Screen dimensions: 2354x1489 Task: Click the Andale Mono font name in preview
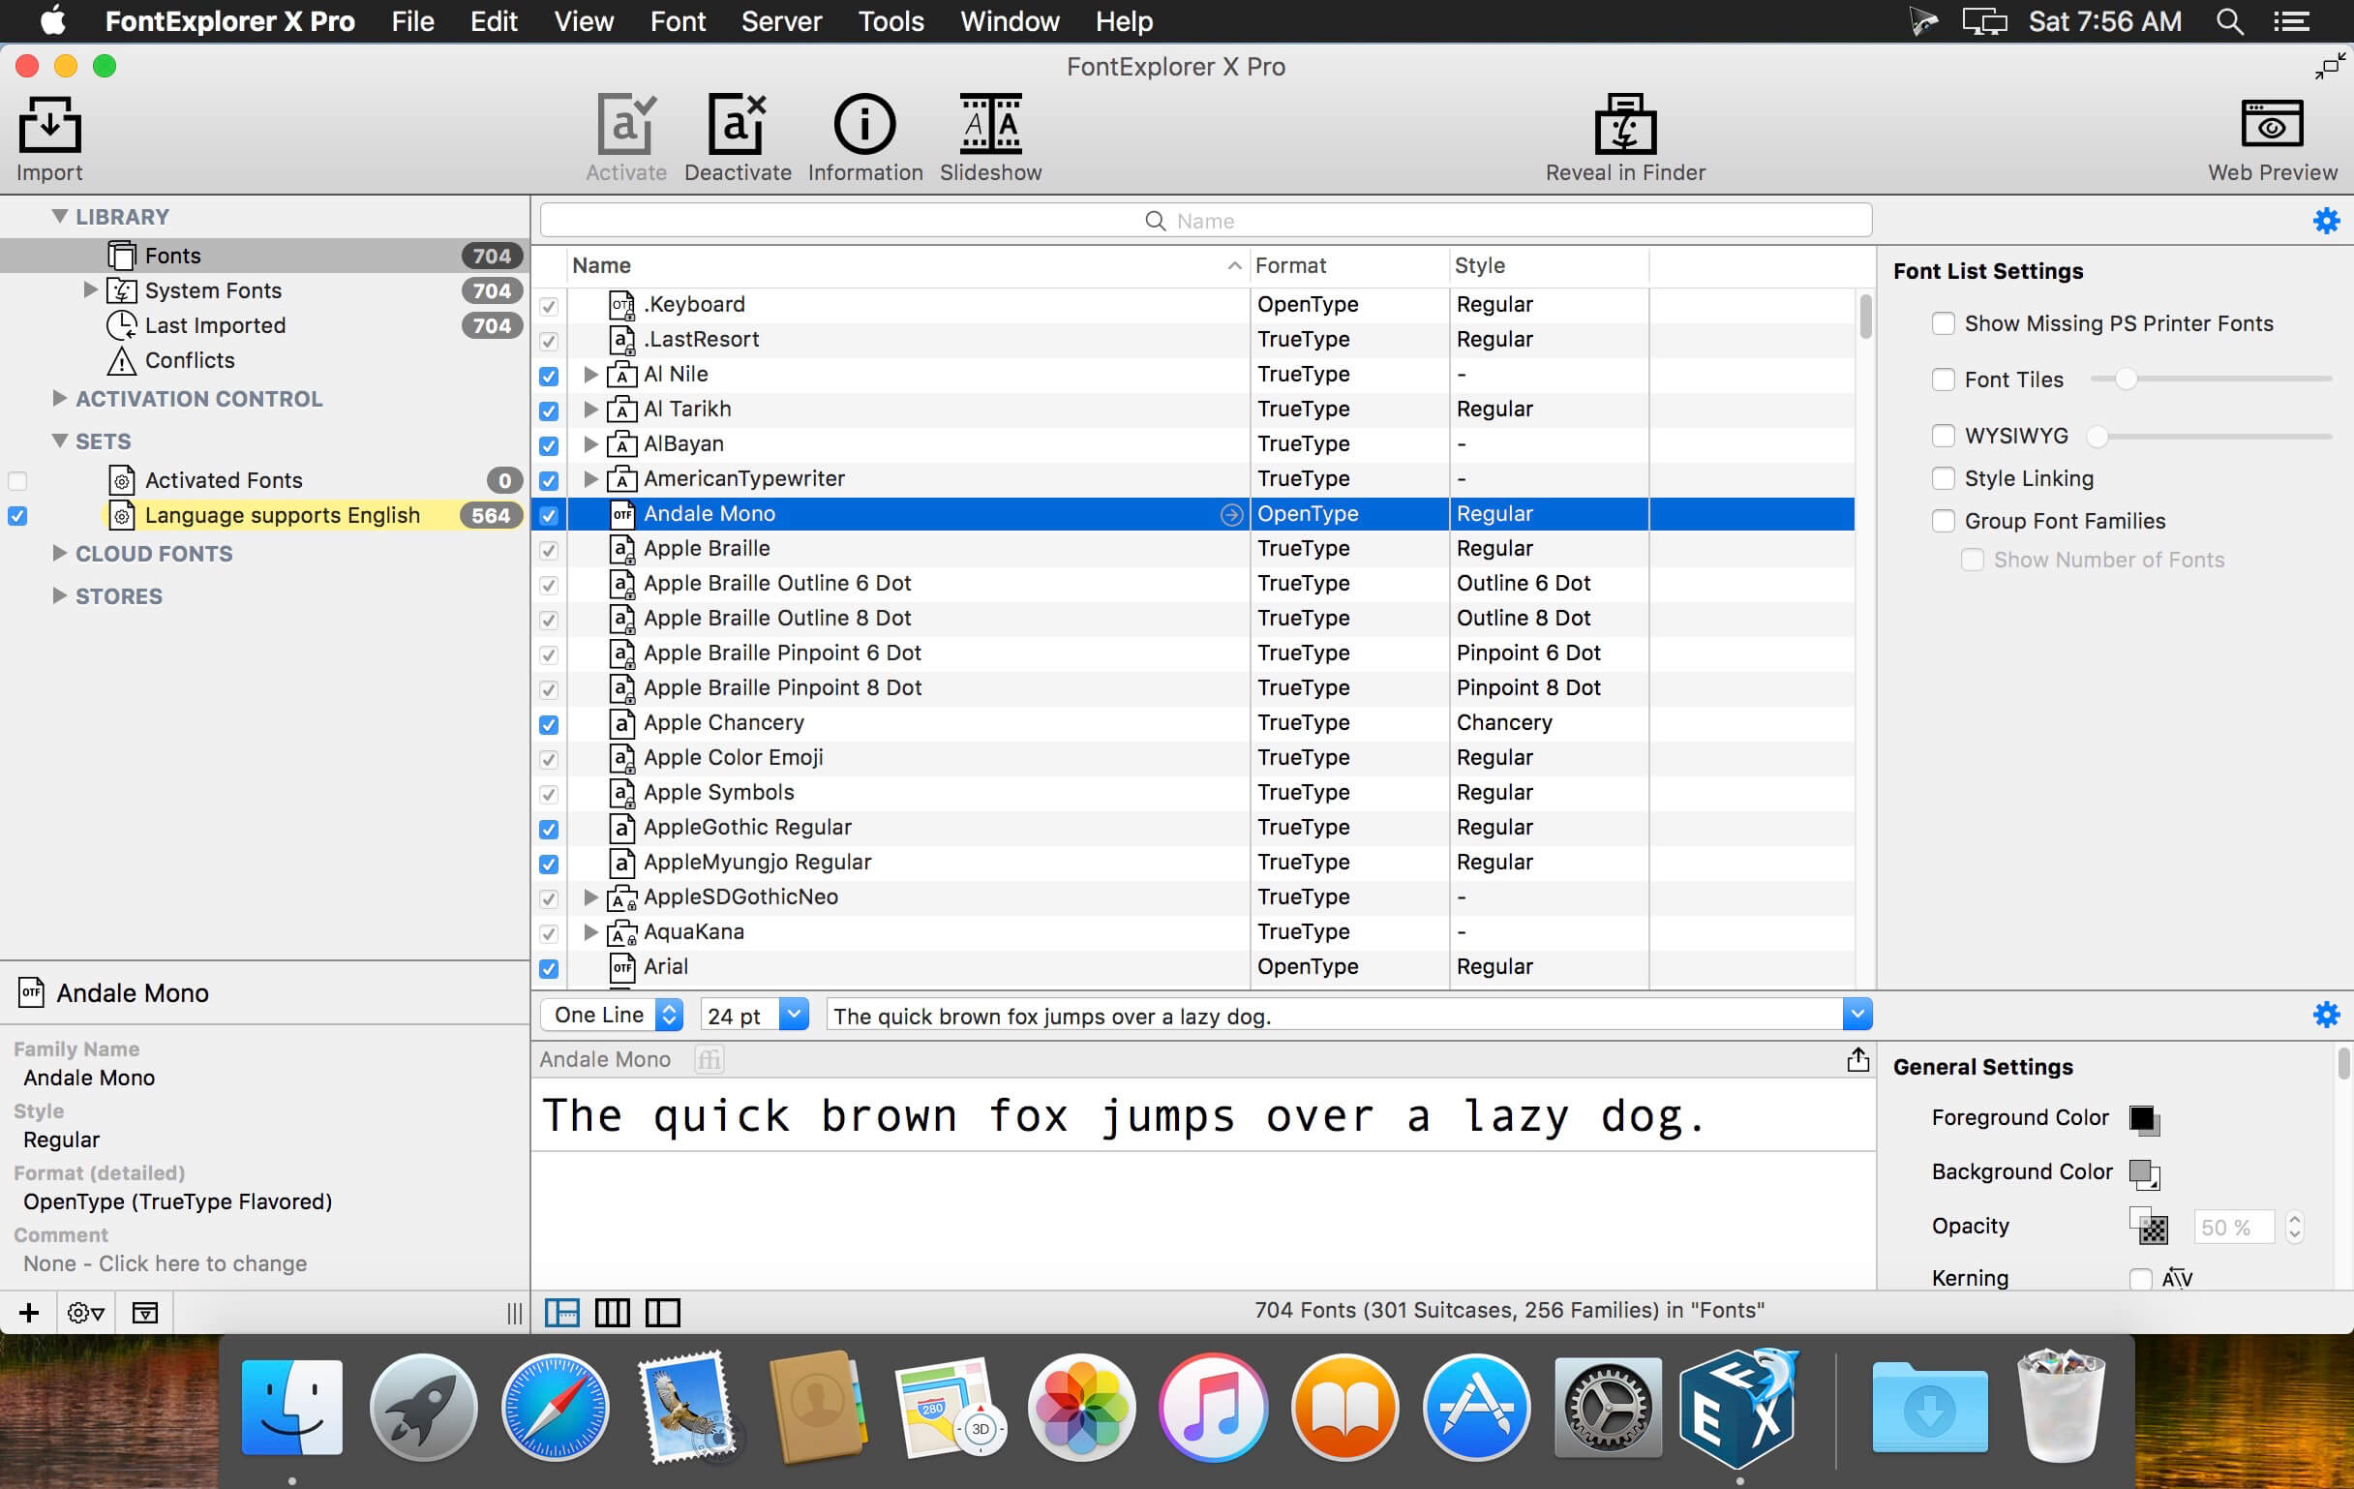pos(609,1060)
